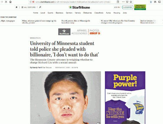163x124 pixels.
Task: Expand the All Sections hamburger menu
Action: click(29, 7)
